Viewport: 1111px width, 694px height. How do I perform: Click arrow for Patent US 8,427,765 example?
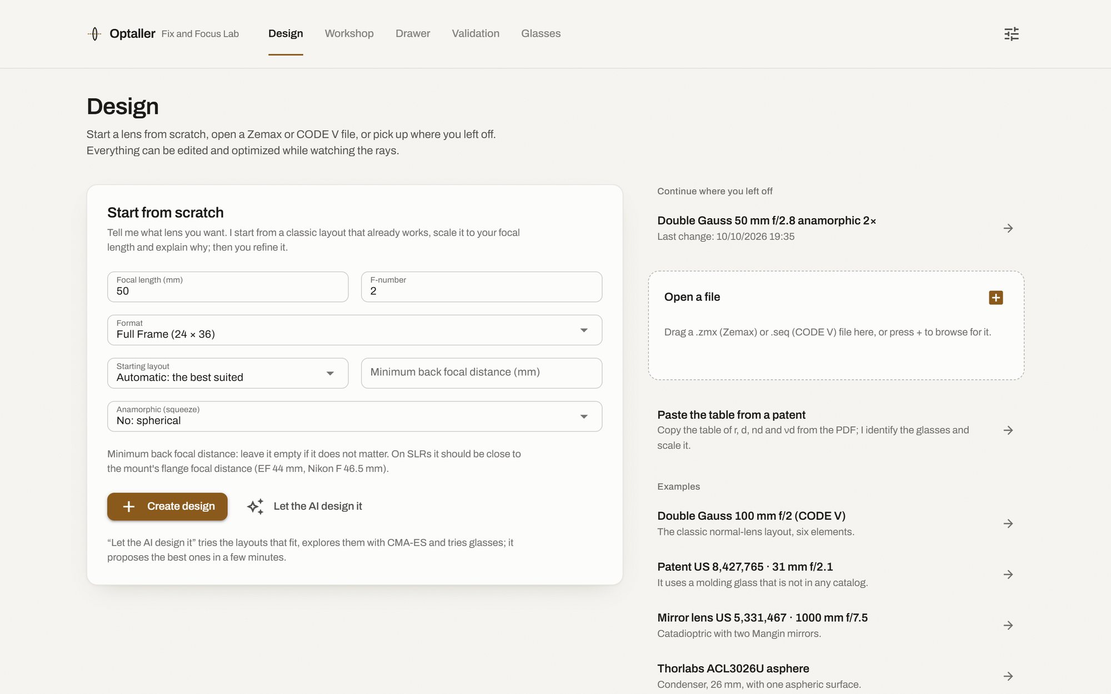coord(1008,575)
